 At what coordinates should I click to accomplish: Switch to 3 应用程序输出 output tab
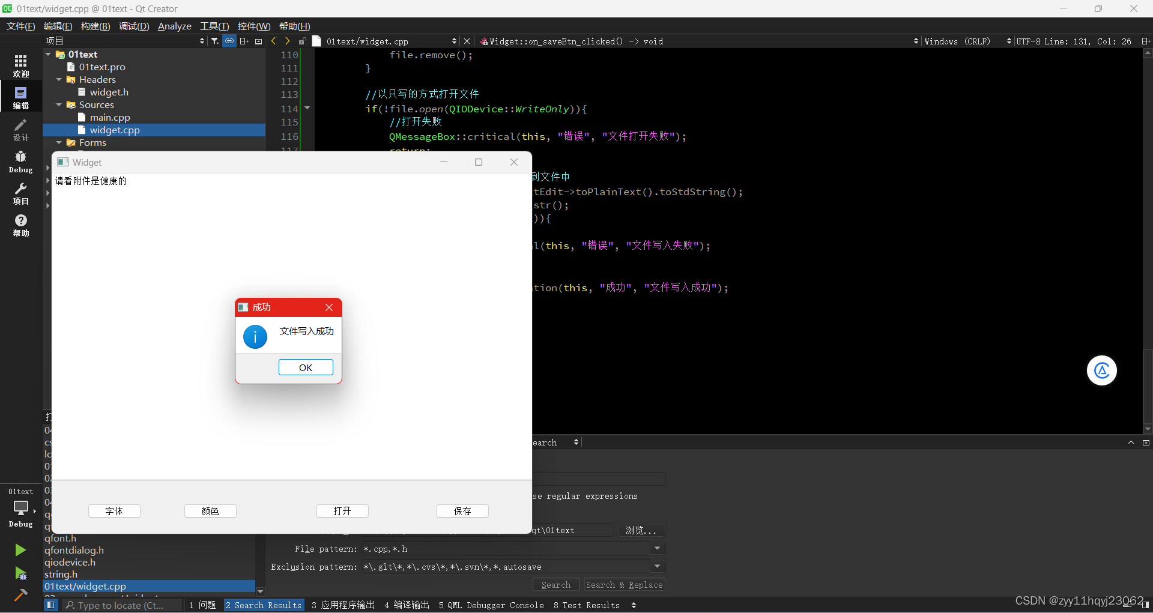tap(343, 605)
